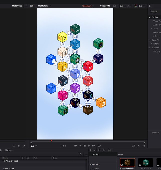This screenshot has width=161, height=170.
Task: Switch to the Markers tab
Action: (x=9, y=150)
